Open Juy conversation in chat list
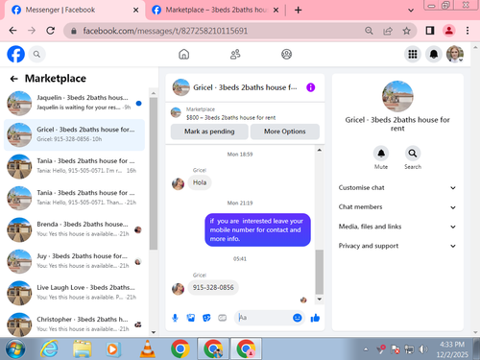 point(74,261)
